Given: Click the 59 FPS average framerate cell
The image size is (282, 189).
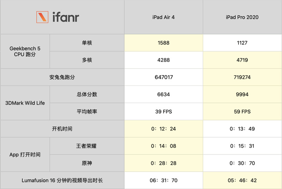Looking at the screenshot, I should pos(242,112).
